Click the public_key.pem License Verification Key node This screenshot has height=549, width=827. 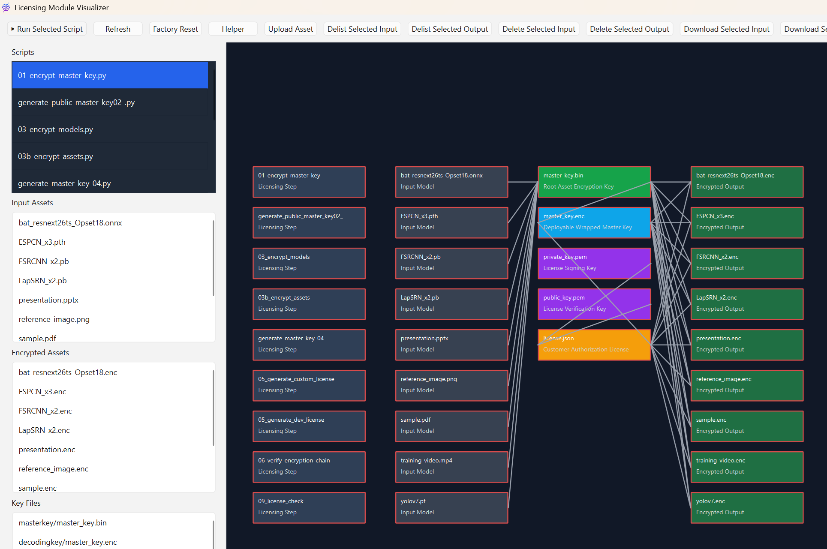click(594, 304)
